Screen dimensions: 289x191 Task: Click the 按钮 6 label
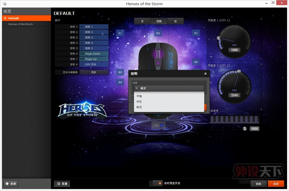(74, 54)
